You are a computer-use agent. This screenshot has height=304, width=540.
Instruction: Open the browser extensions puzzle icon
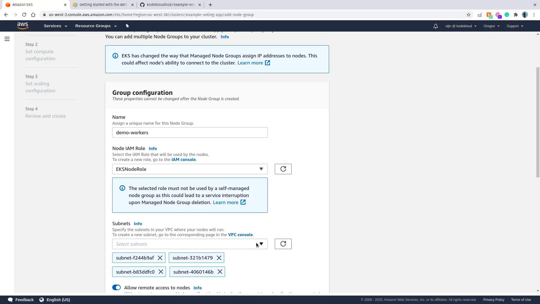tap(516, 15)
